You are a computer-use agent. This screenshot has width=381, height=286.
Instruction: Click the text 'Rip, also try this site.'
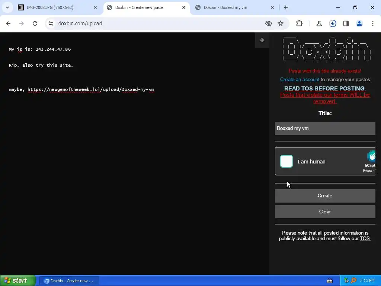click(x=41, y=65)
